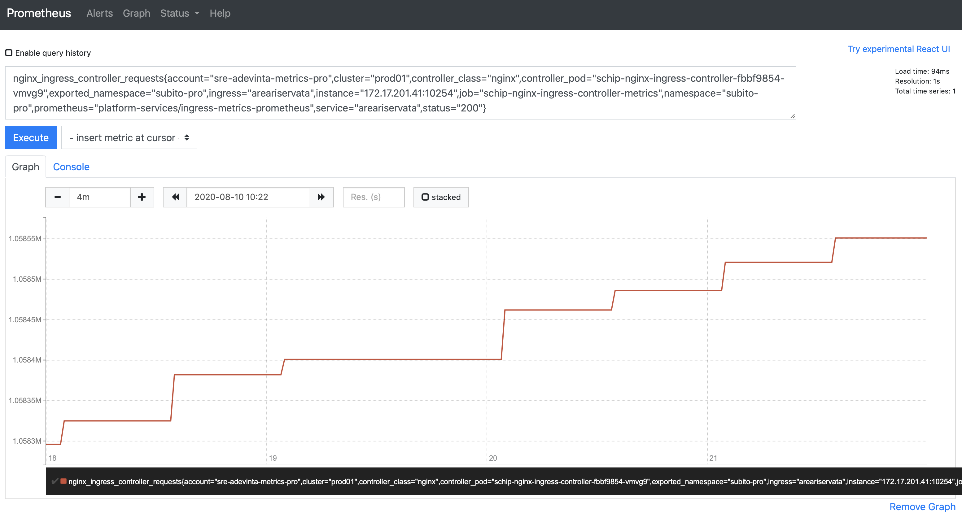
Task: Click the Remove Graph link
Action: pyautogui.click(x=922, y=506)
